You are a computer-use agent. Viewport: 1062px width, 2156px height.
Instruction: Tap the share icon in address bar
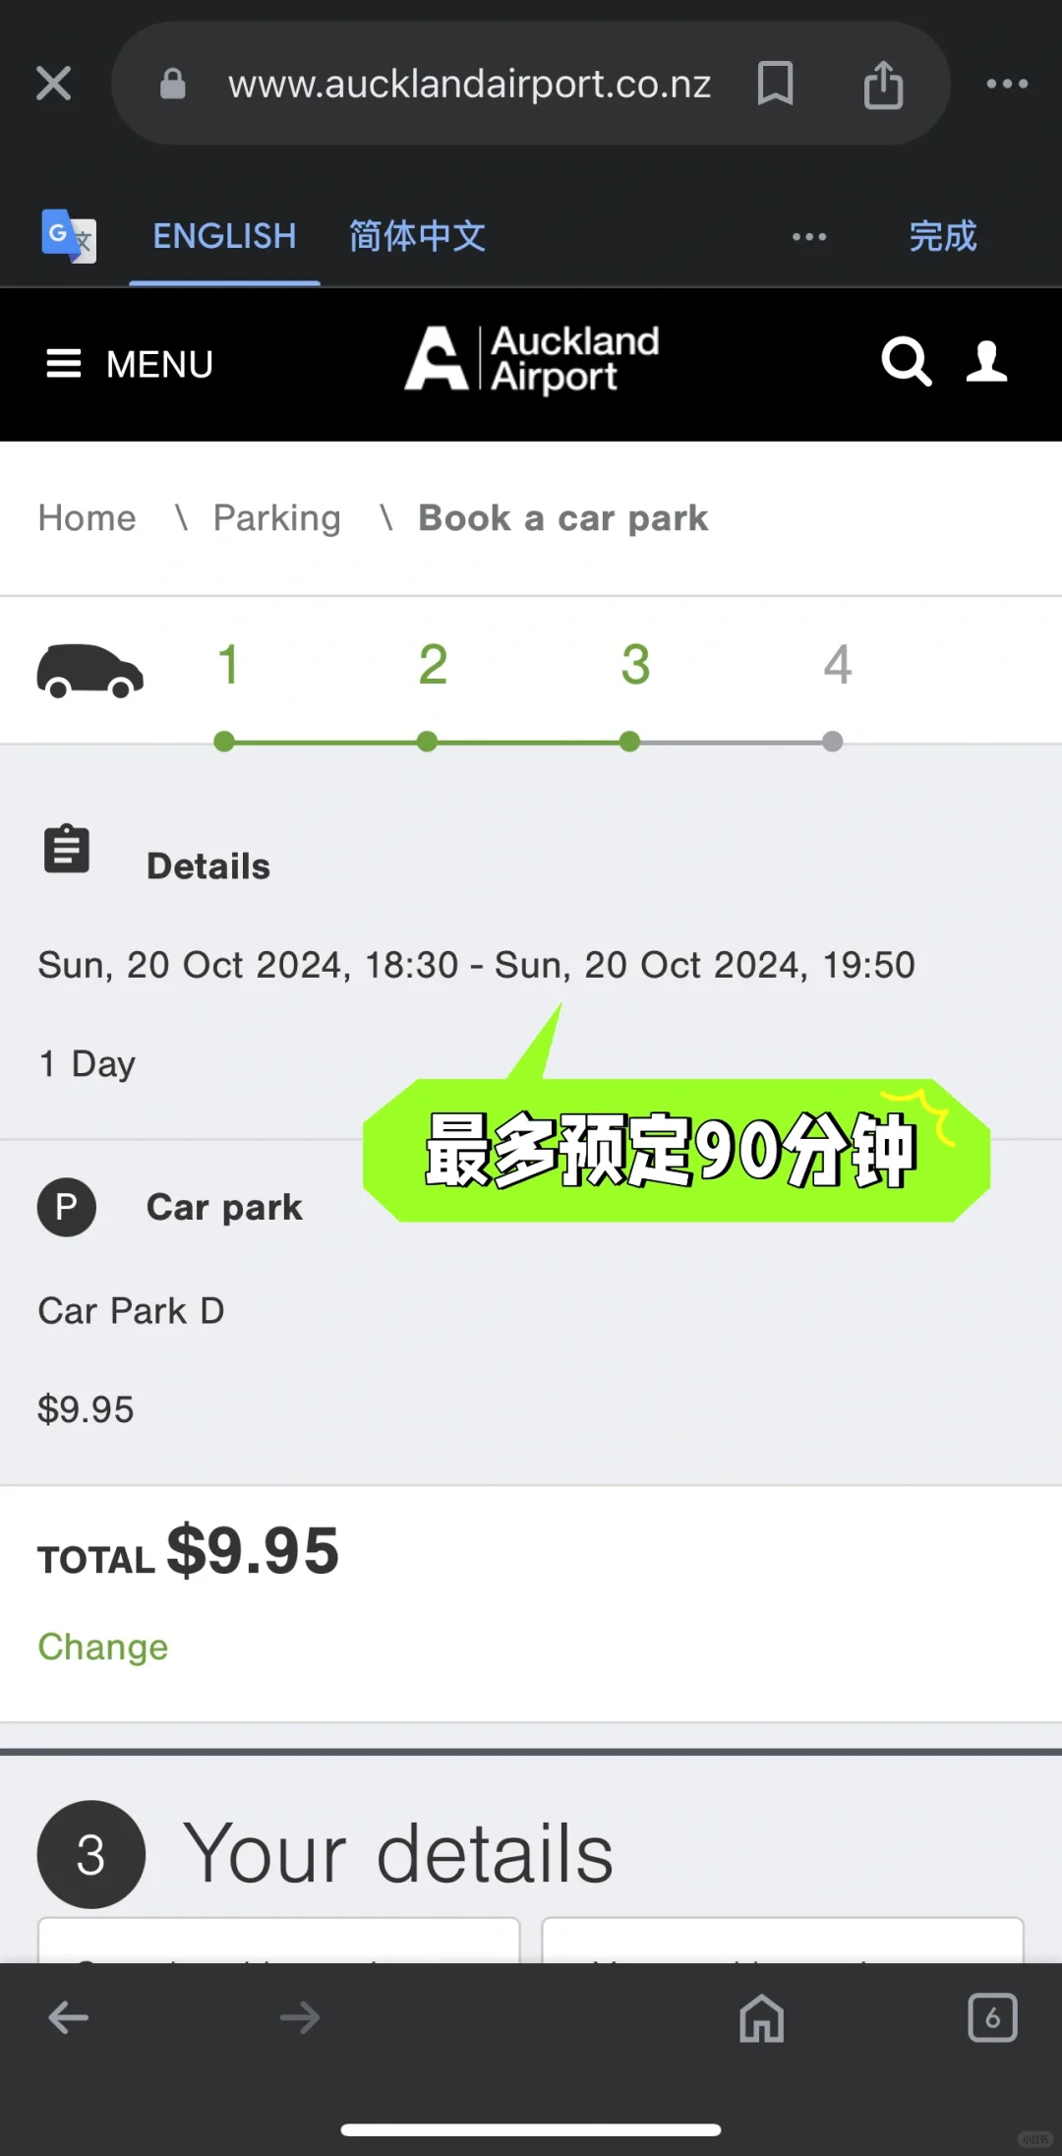(x=883, y=85)
